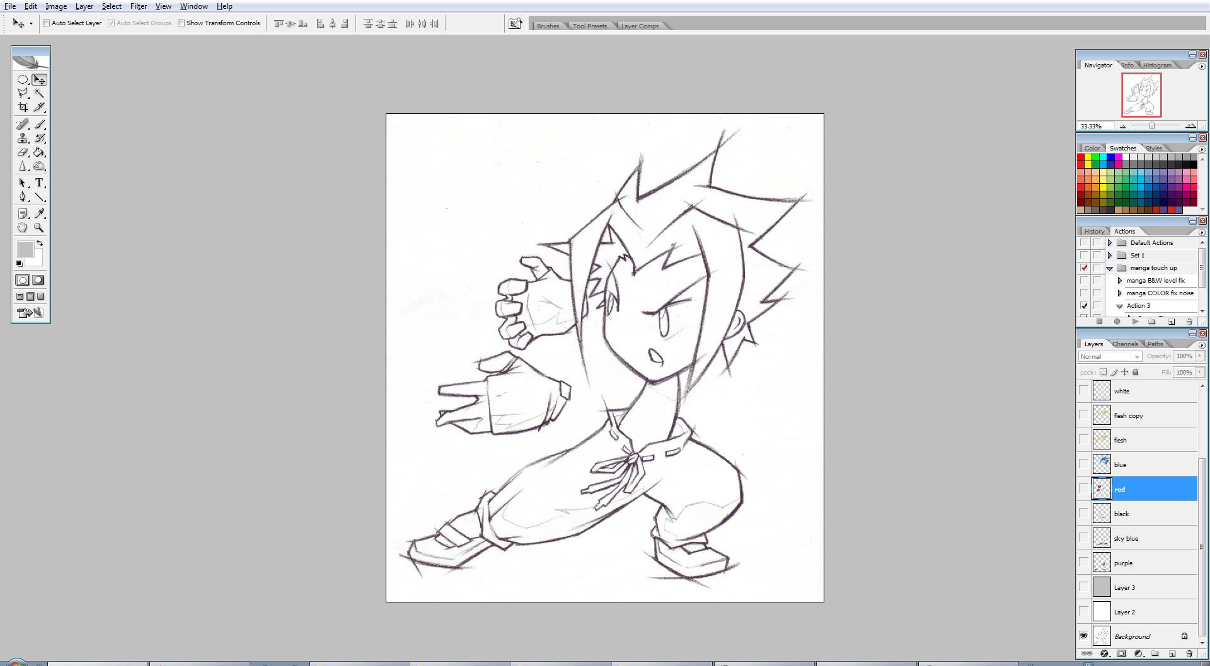The image size is (1210, 666).
Task: Collapse the manga touch up set
Action: pos(1110,268)
